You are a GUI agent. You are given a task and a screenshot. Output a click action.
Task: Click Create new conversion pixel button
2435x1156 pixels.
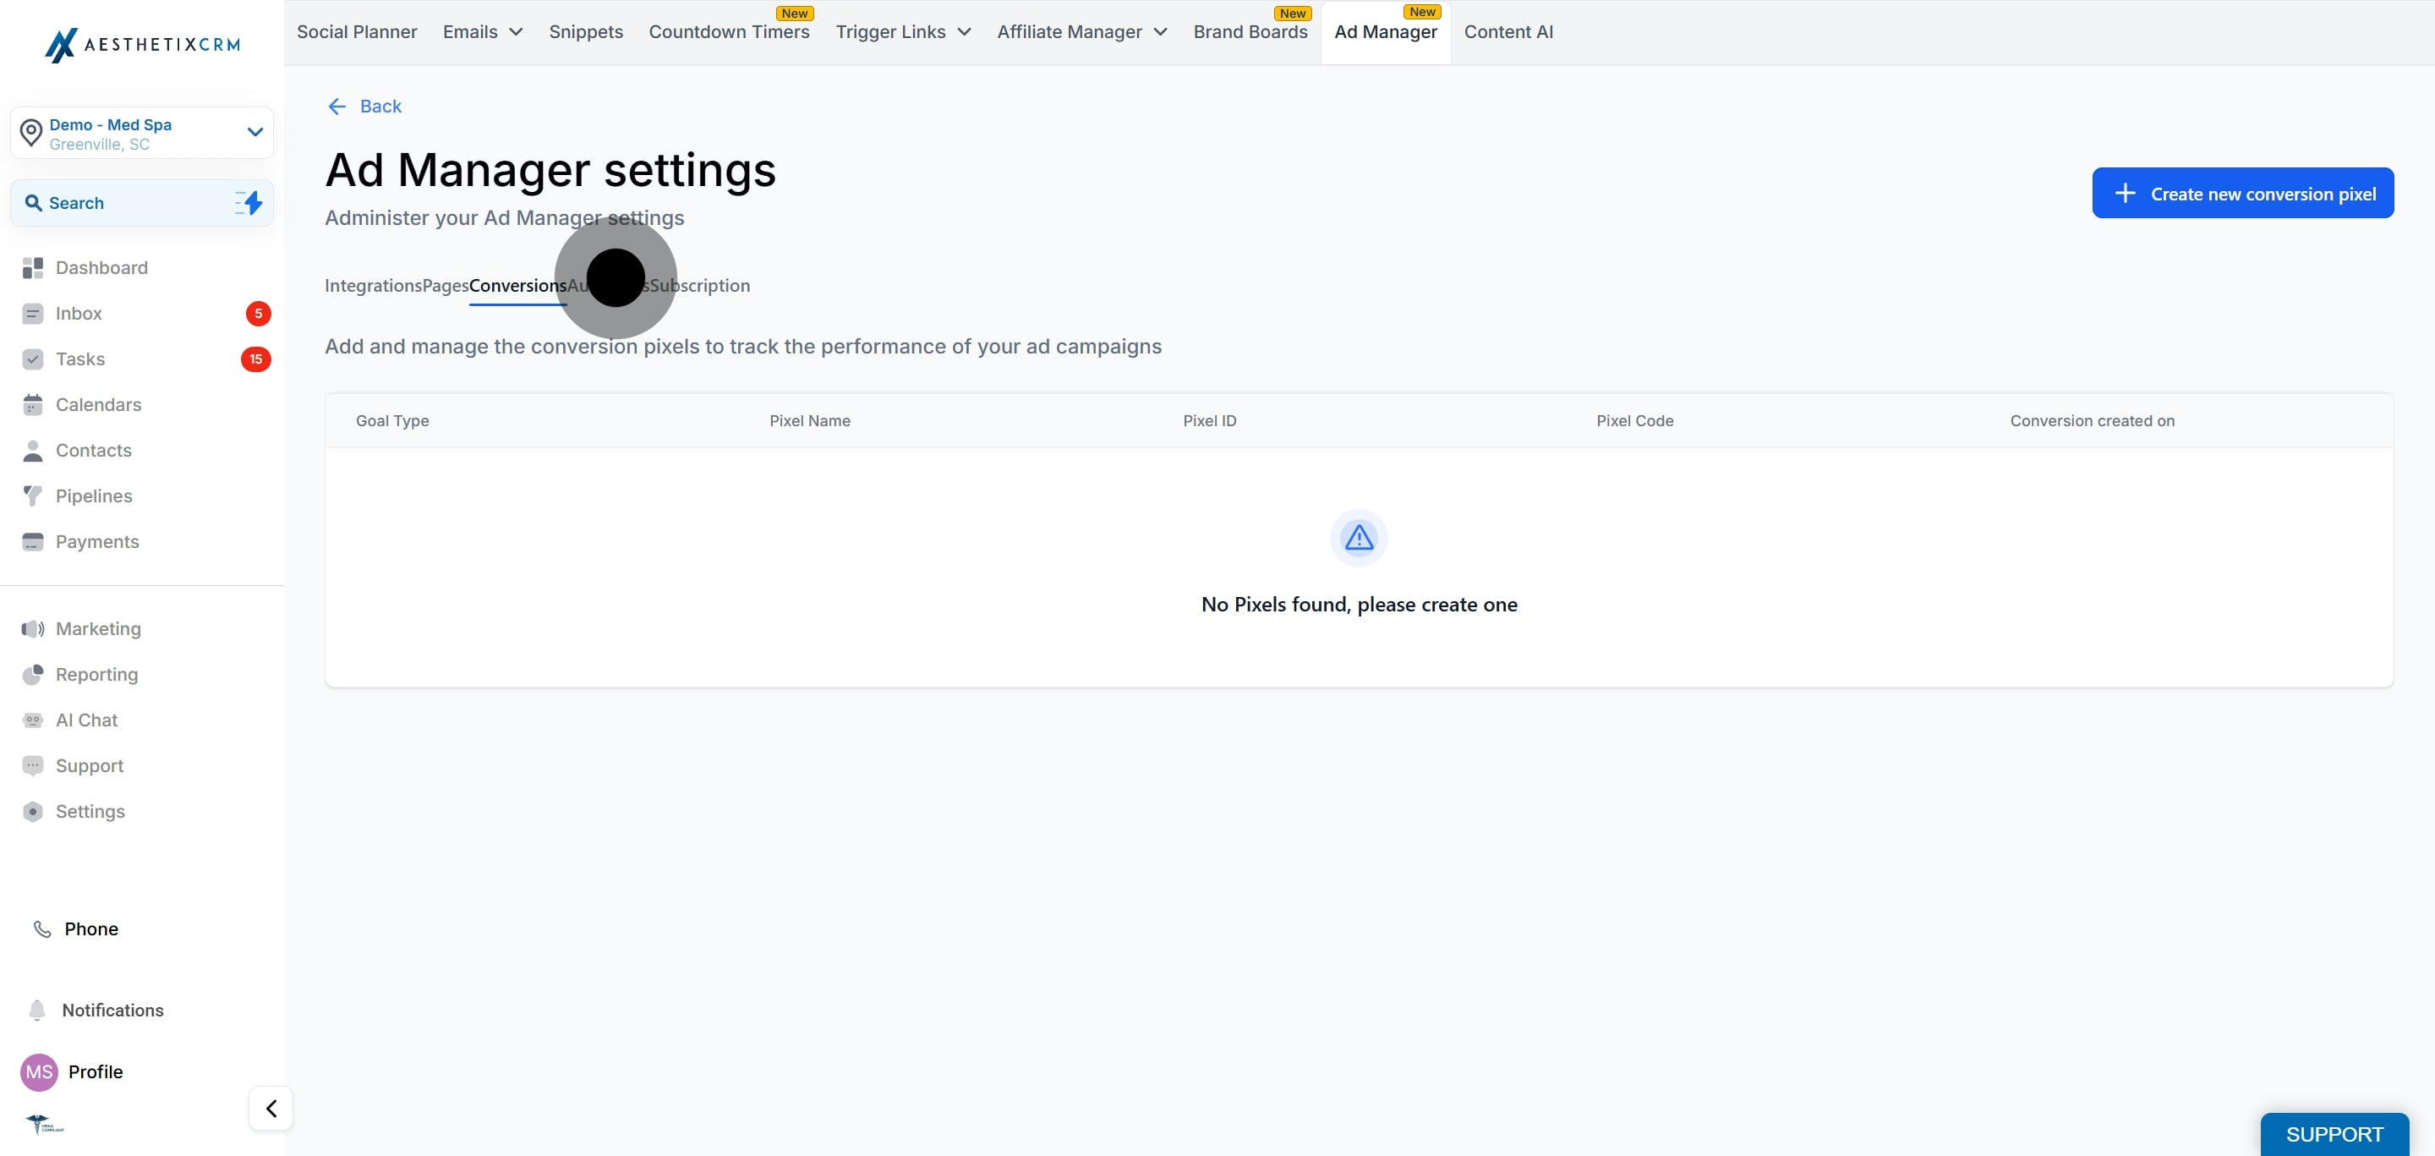pyautogui.click(x=2241, y=194)
